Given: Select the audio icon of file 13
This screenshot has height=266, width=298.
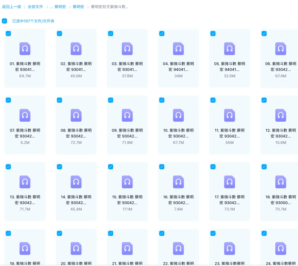Looking at the screenshot, I should (25, 182).
